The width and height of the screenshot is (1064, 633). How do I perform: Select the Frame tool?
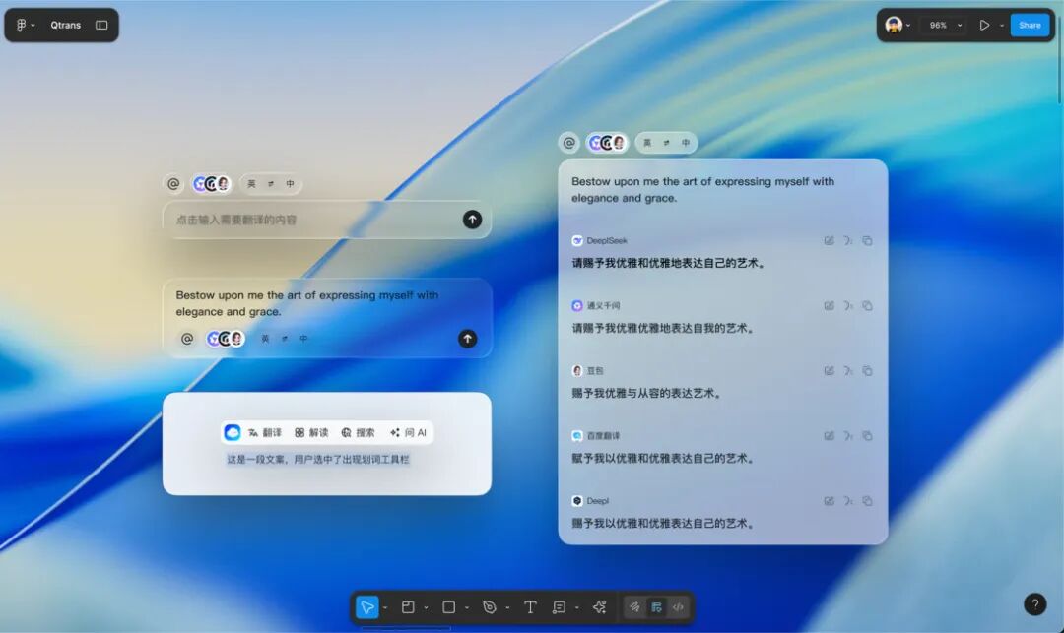(x=408, y=607)
